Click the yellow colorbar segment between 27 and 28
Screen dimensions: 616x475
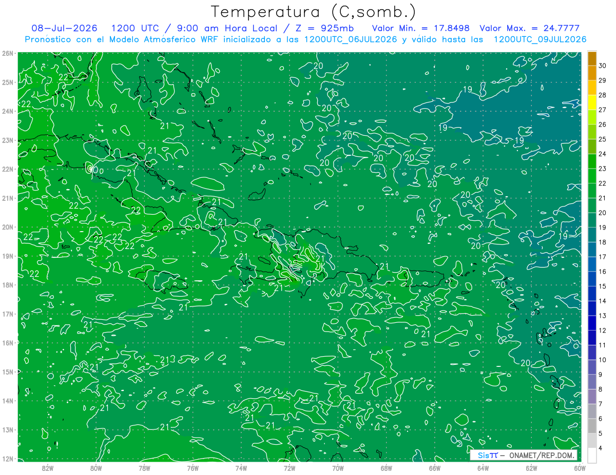coord(592,102)
